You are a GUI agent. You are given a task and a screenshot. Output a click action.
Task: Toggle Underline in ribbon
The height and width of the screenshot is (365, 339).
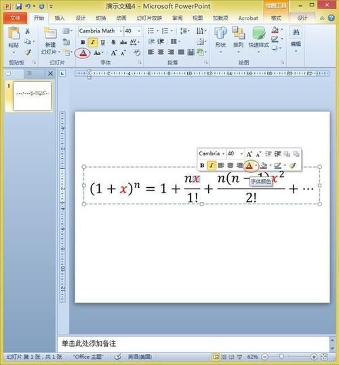click(103, 42)
